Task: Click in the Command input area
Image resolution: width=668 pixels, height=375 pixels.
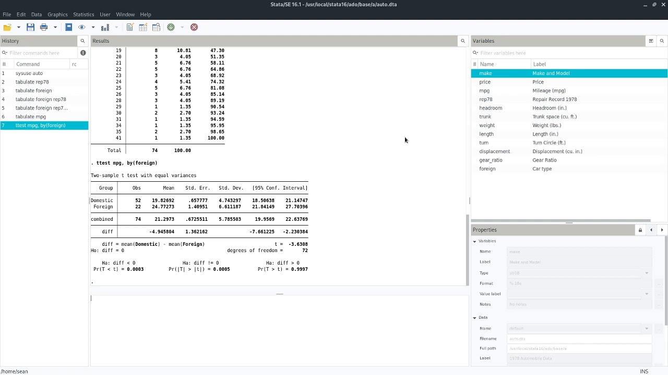Action: pos(279,331)
